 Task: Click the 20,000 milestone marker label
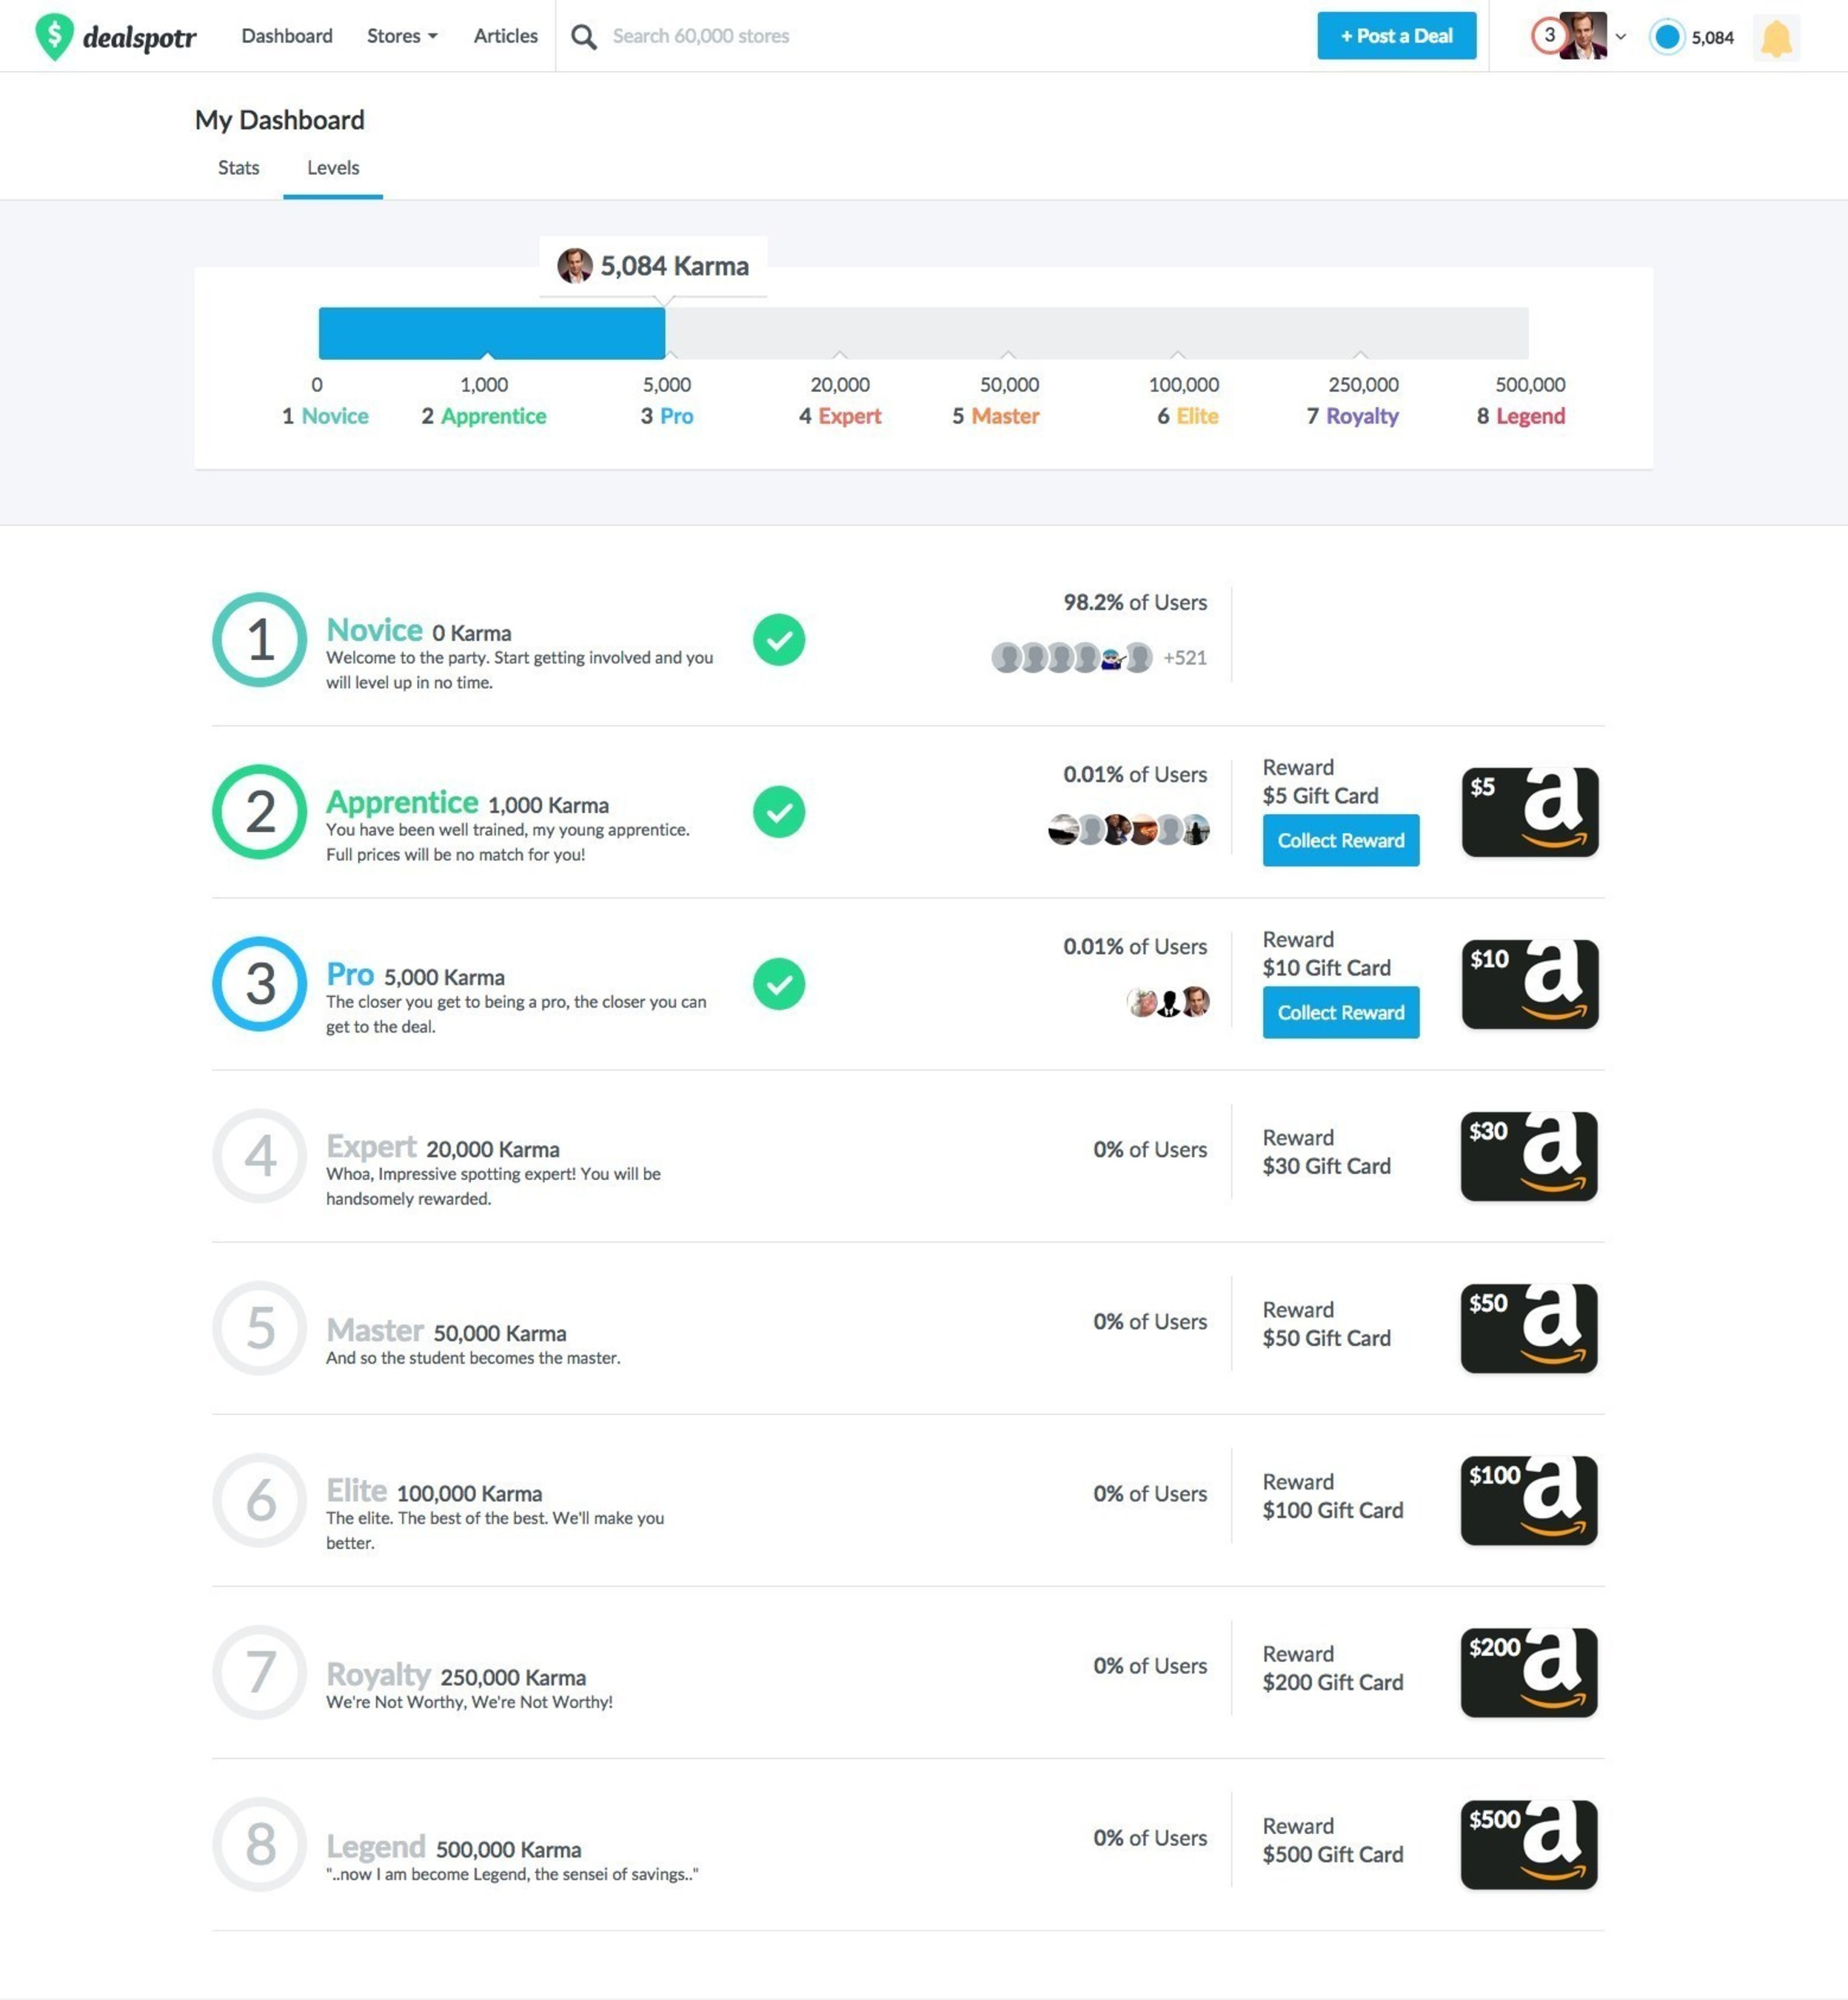tap(840, 384)
